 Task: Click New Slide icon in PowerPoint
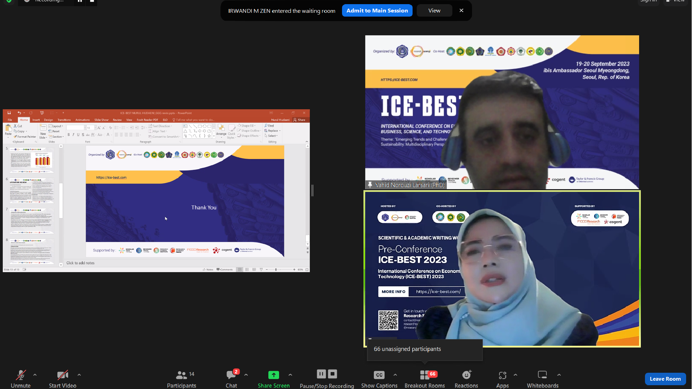[43, 128]
